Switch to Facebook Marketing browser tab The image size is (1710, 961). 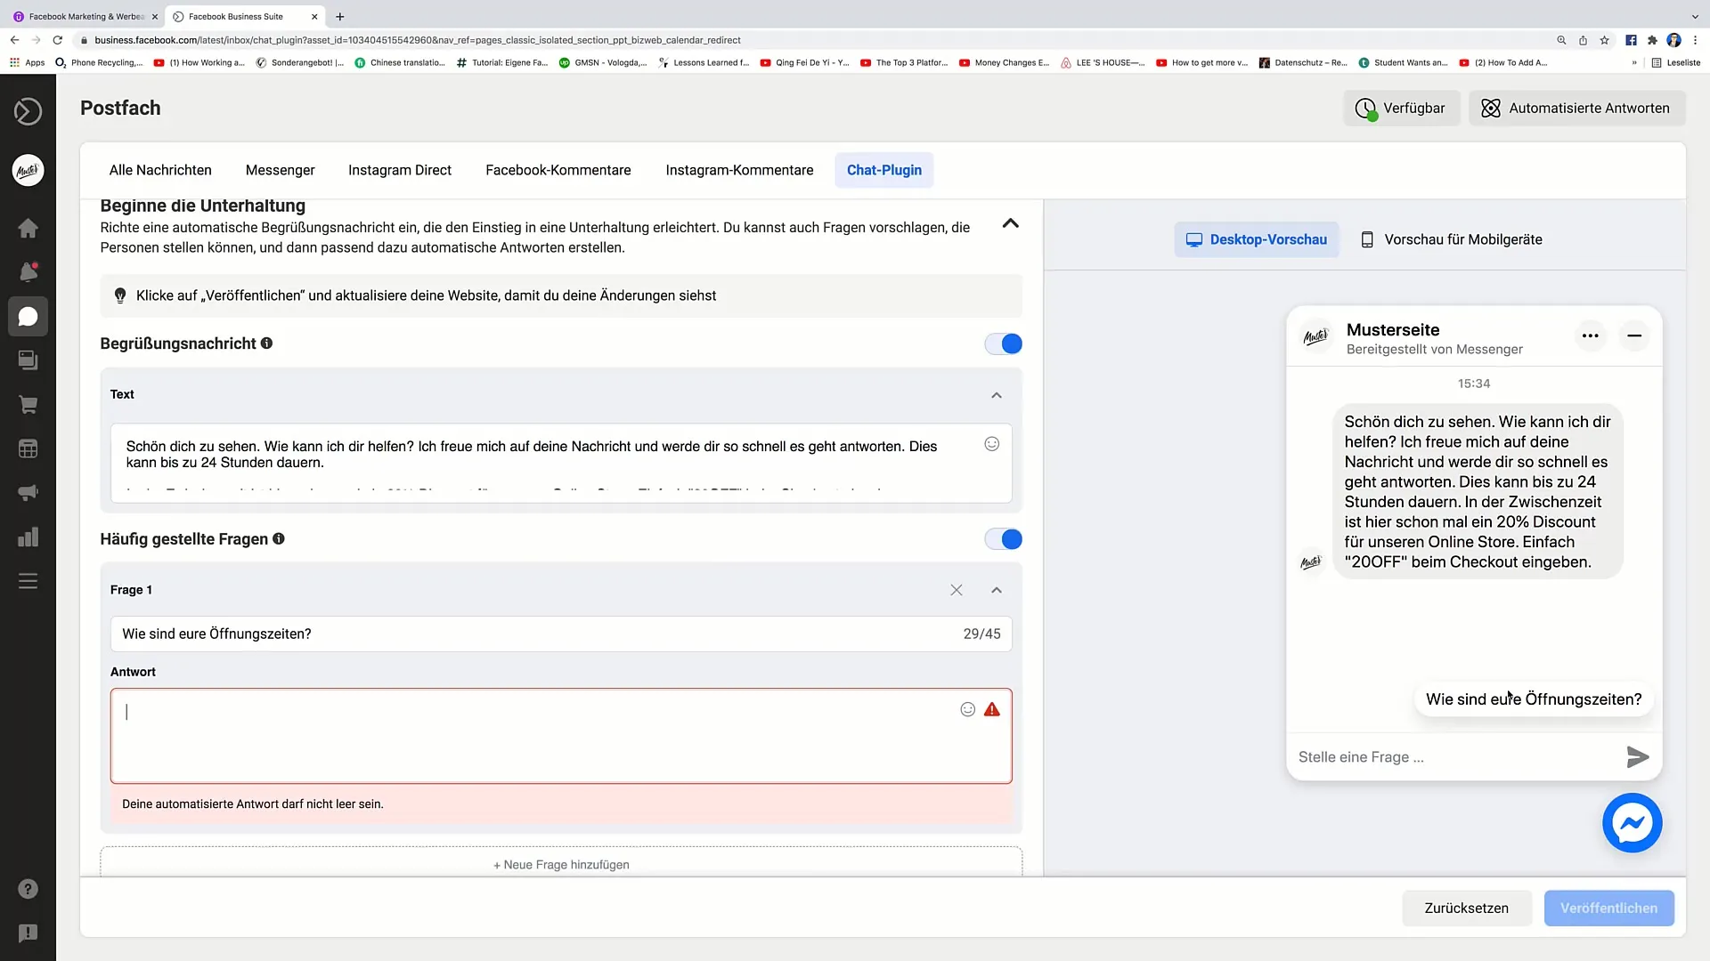pos(85,16)
